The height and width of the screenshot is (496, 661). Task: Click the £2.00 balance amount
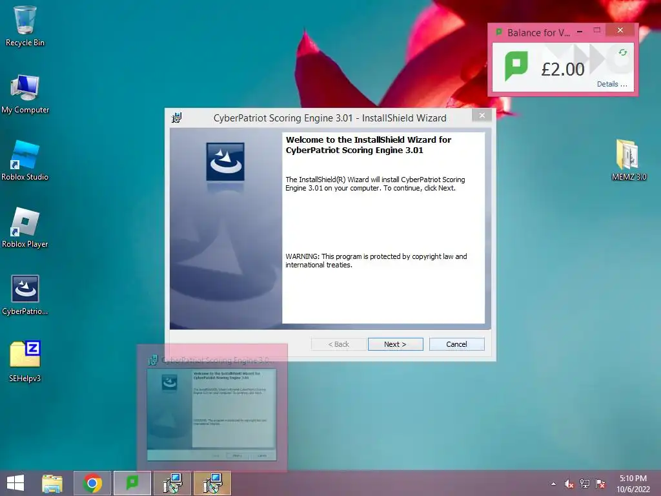563,69
